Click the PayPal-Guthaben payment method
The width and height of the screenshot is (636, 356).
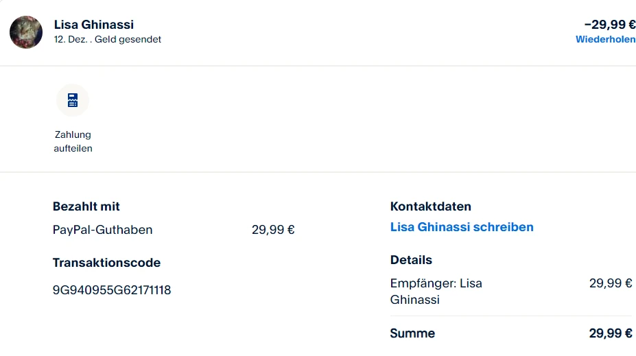(x=102, y=230)
